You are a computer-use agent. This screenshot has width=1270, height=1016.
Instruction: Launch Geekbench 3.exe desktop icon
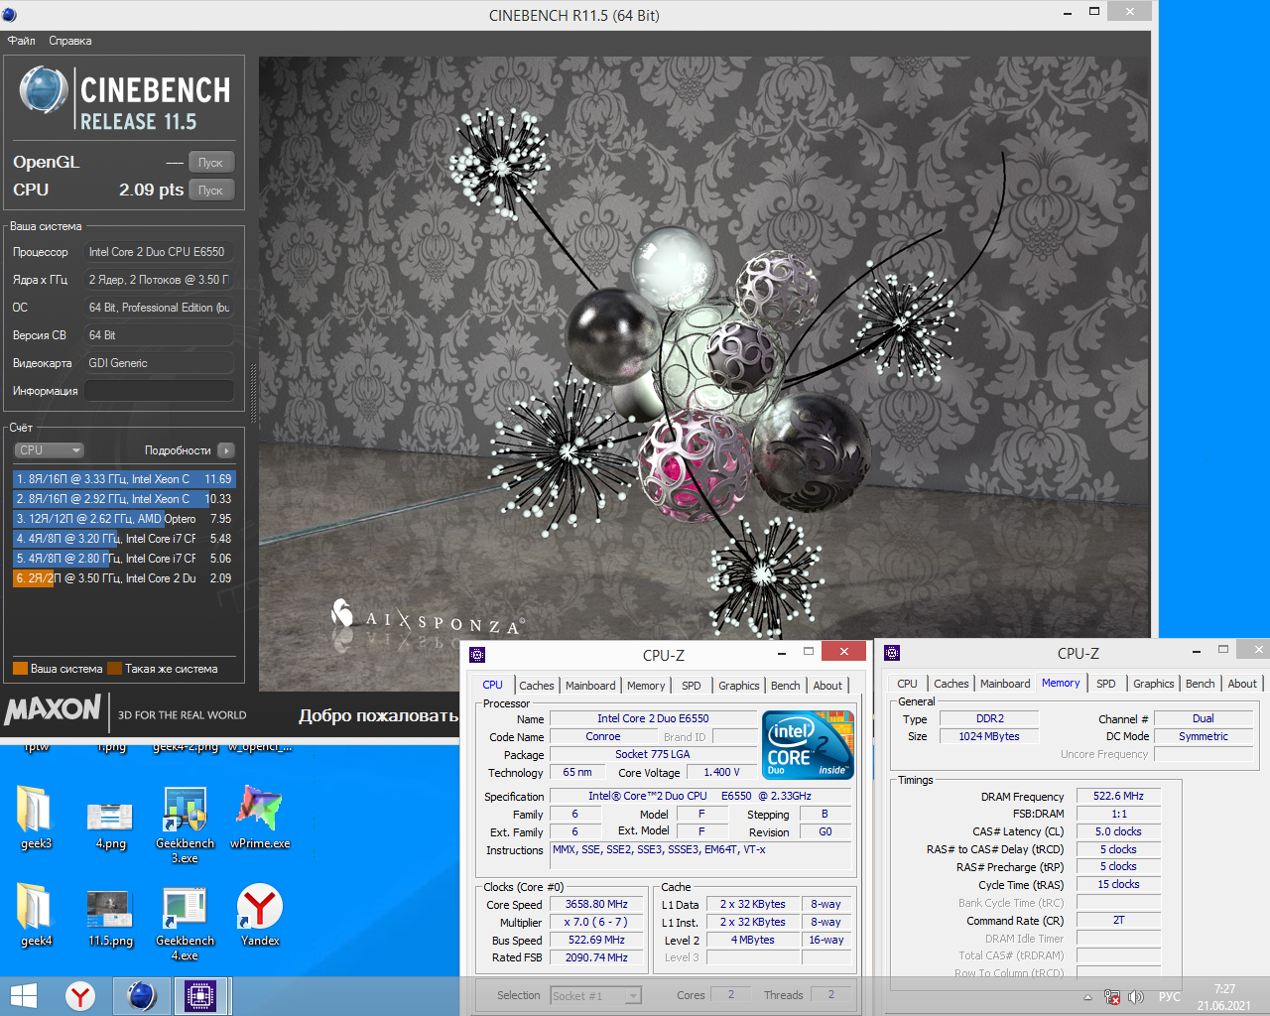pyautogui.click(x=185, y=825)
